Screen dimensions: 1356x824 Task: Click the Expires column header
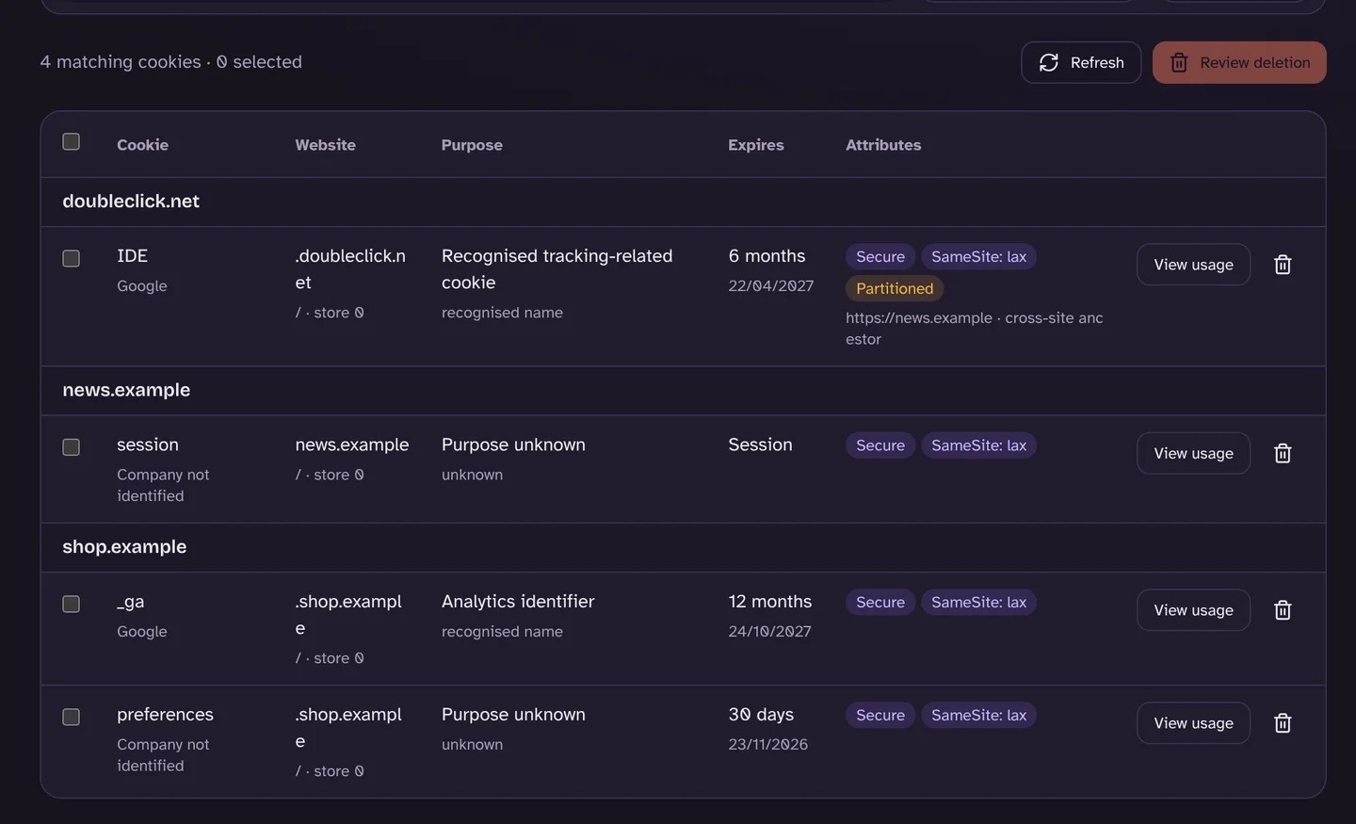755,145
